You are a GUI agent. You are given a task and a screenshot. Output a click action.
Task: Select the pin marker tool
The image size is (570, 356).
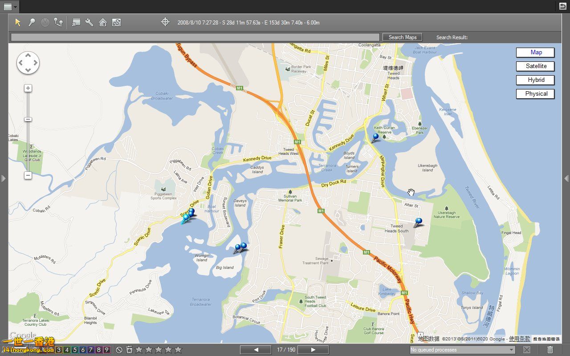(31, 22)
